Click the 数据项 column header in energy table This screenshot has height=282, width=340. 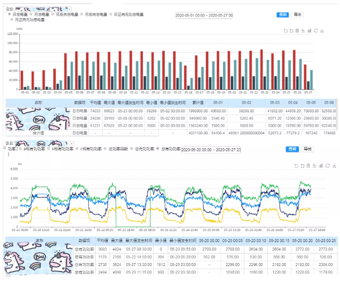point(80,102)
